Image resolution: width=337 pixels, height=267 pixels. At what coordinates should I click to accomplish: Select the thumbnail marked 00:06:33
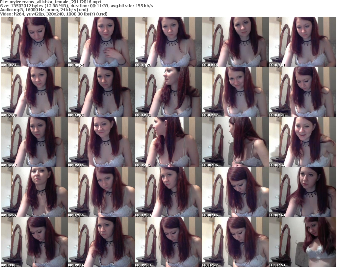click(x=302, y=142)
